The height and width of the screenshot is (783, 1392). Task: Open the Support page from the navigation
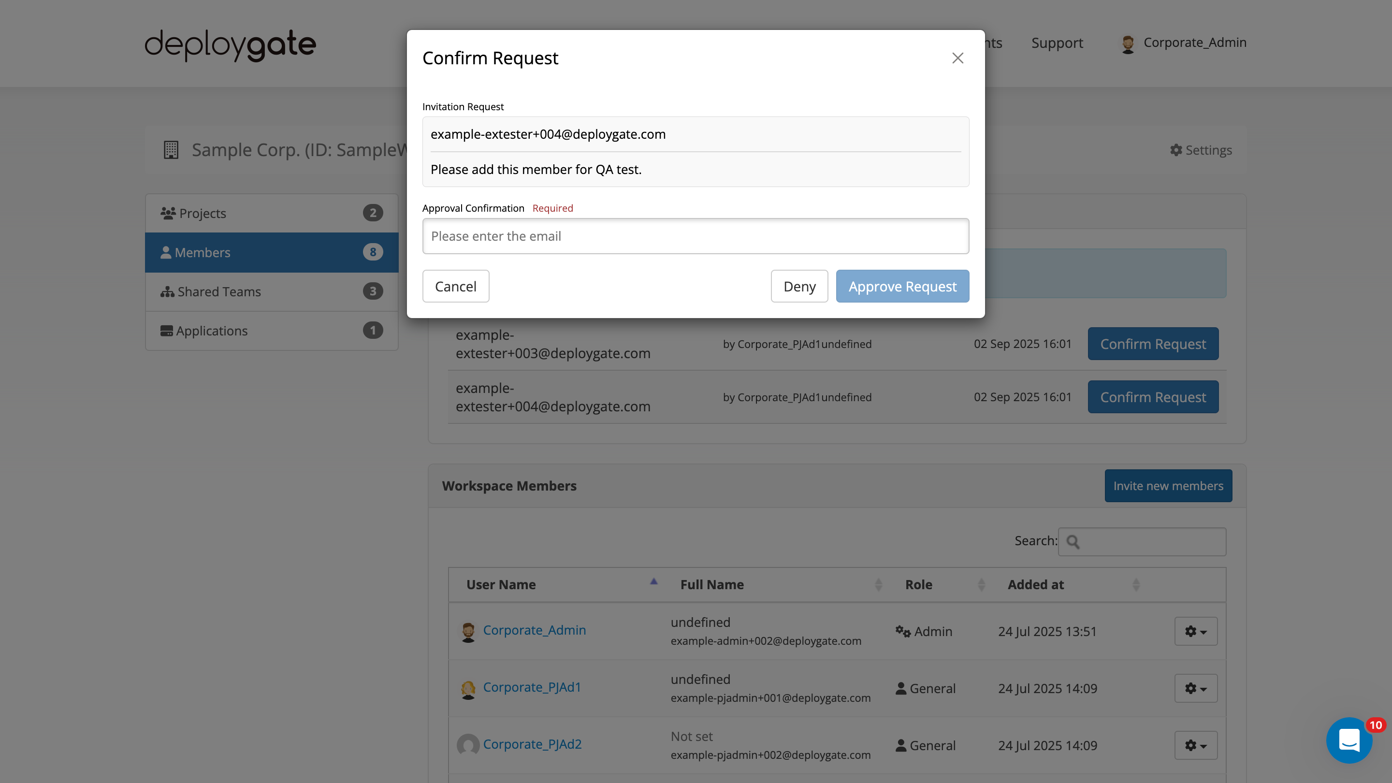pos(1057,43)
